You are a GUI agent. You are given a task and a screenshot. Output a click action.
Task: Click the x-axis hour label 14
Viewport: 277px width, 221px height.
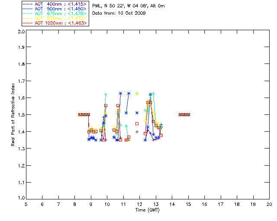(172, 204)
